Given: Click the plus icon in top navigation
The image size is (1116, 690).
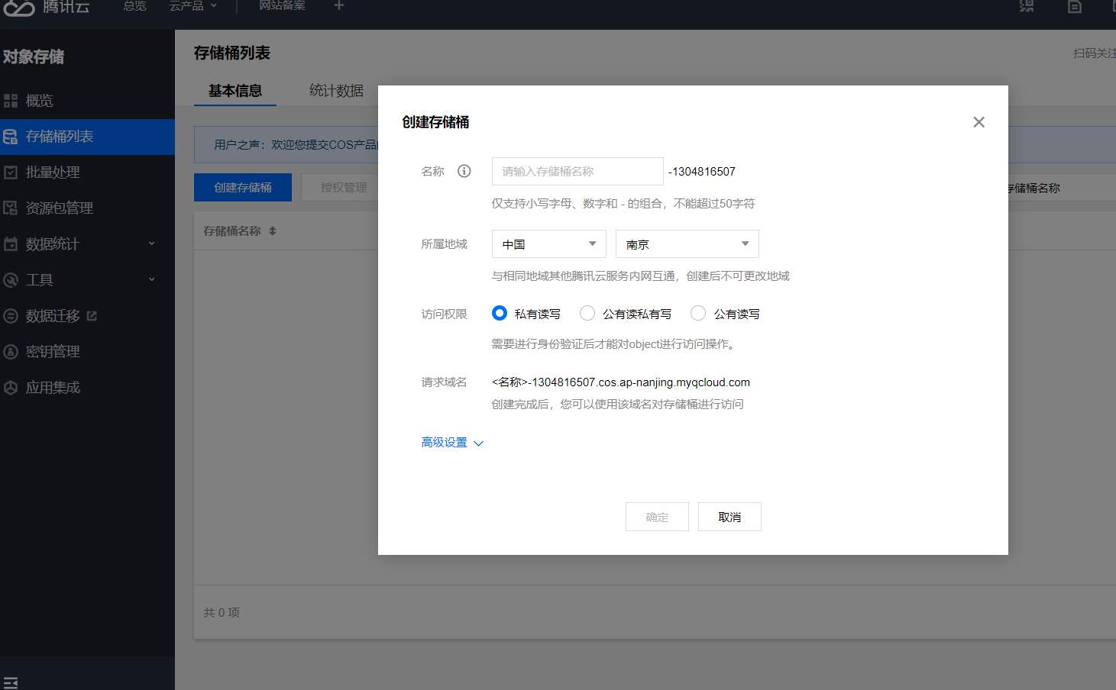Looking at the screenshot, I should pyautogui.click(x=339, y=5).
